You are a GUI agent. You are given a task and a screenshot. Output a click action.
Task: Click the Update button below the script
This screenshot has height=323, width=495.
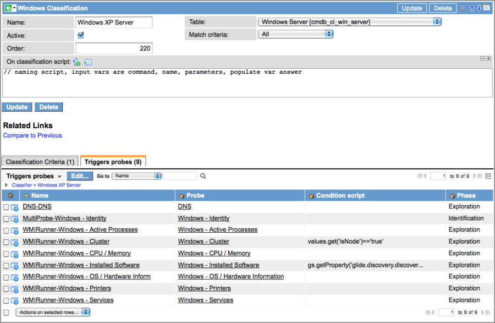click(17, 107)
